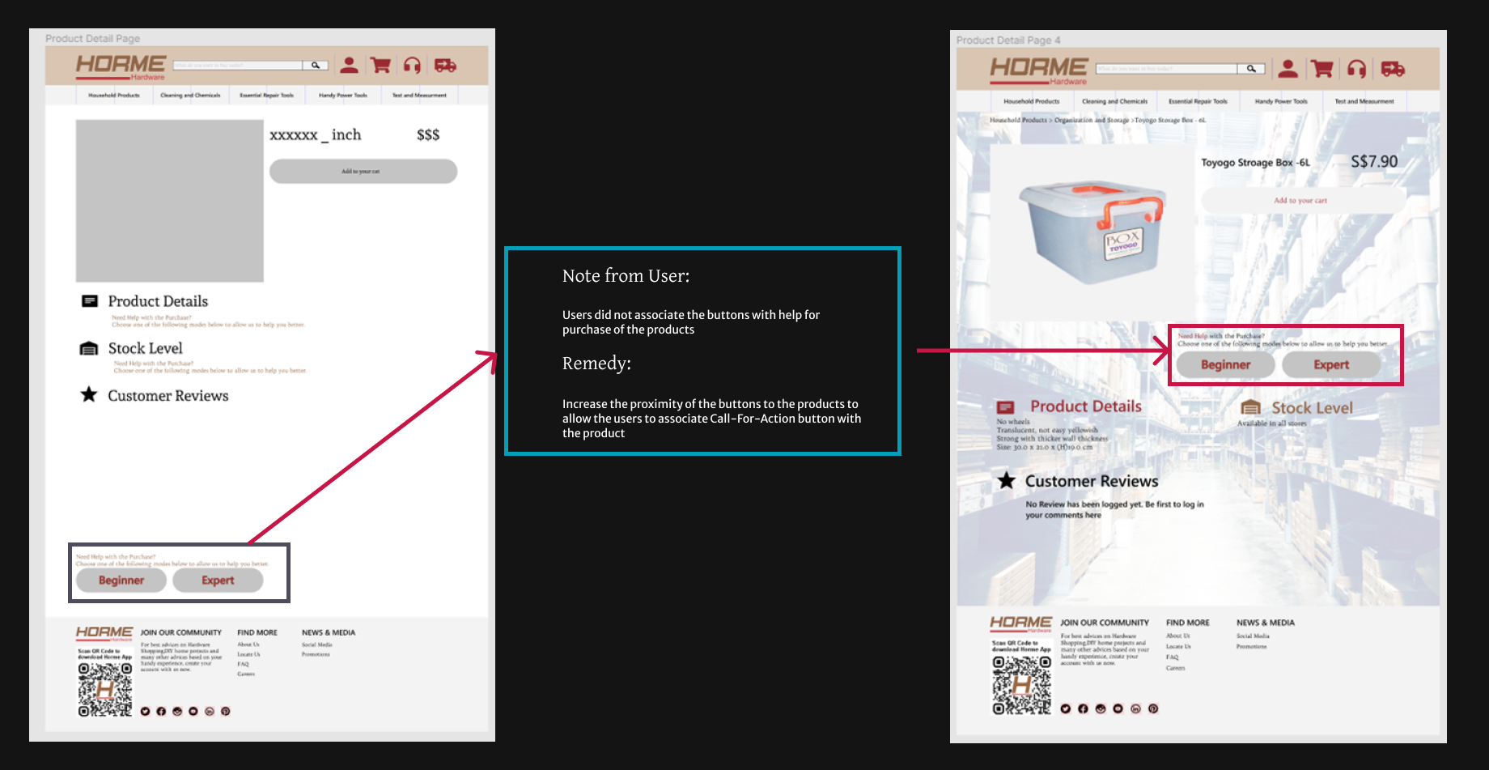1489x770 pixels.
Task: Open Cleaning and Chemicals menu on Page 4
Action: coord(1114,101)
